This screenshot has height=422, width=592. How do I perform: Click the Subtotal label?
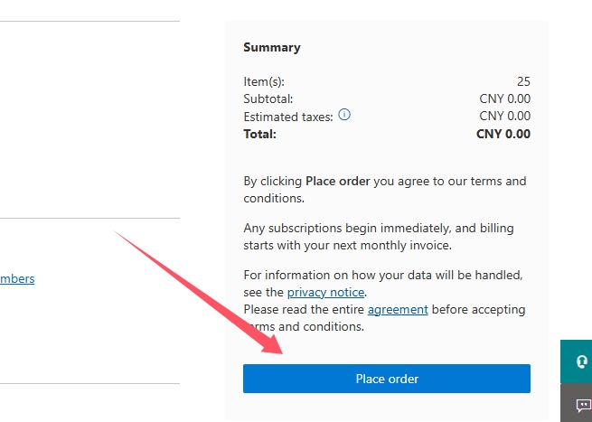tap(268, 98)
